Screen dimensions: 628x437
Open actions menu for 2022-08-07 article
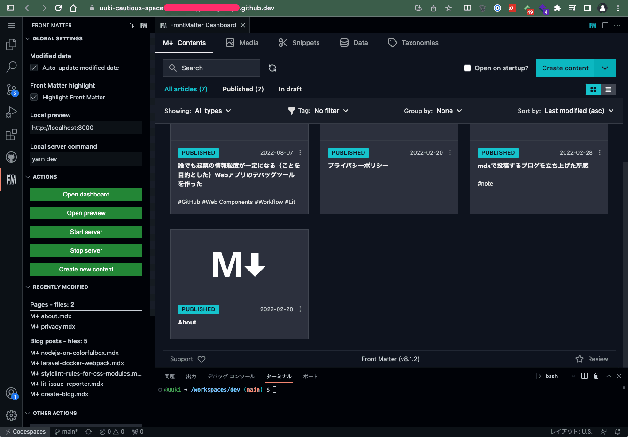coord(300,152)
